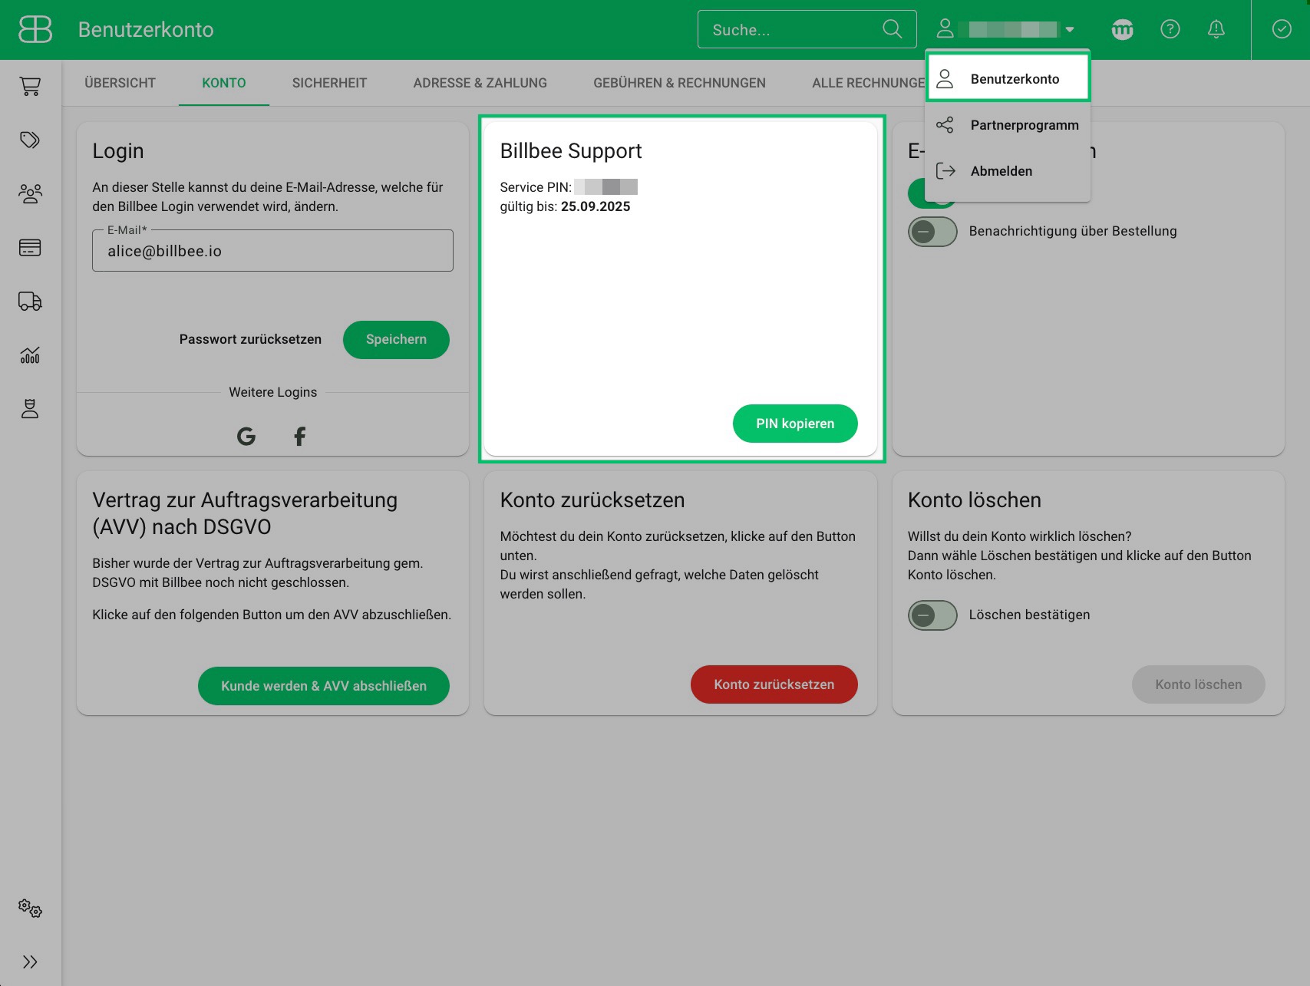The image size is (1310, 986).
Task: Choose Abmelden to log out
Action: (x=1008, y=171)
